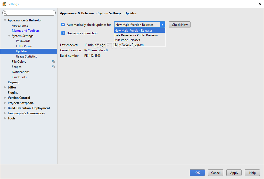The width and height of the screenshot is (264, 179).
Task: Click the project-level icon next to Scopes
Action: [x=53, y=67]
